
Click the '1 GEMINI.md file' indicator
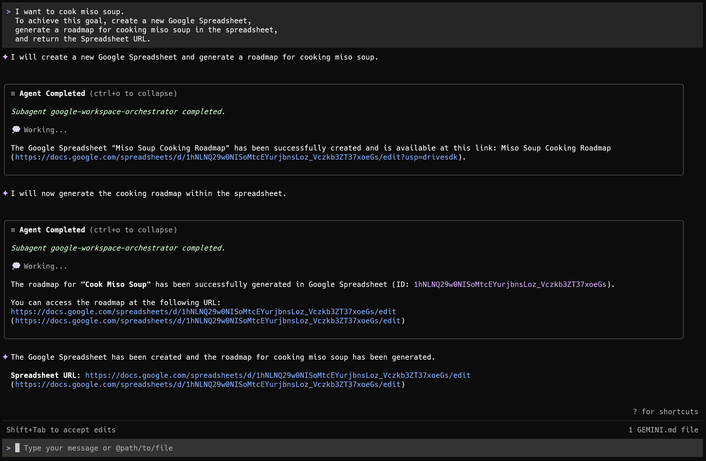click(x=663, y=430)
